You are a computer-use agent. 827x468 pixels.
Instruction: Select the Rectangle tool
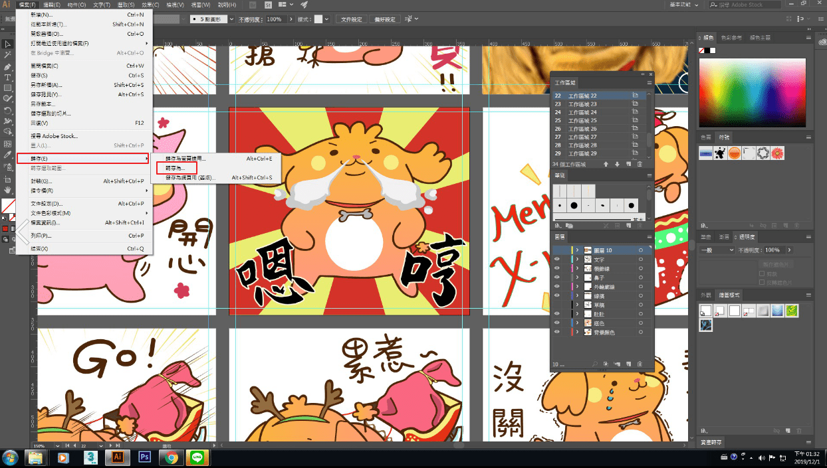(8, 88)
